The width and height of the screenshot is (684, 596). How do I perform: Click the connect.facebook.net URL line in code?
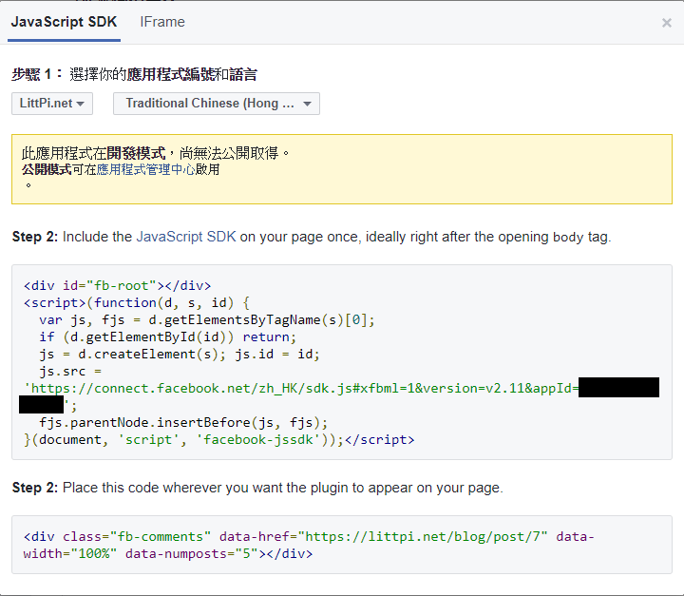pyautogui.click(x=301, y=388)
